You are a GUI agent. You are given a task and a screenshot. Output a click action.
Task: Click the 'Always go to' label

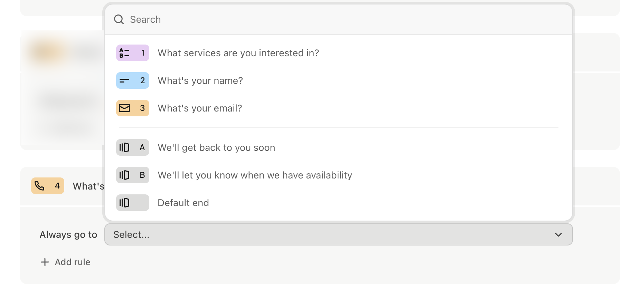[68, 234]
